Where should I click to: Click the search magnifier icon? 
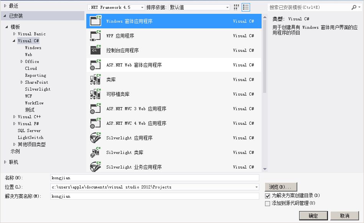tap(354, 7)
